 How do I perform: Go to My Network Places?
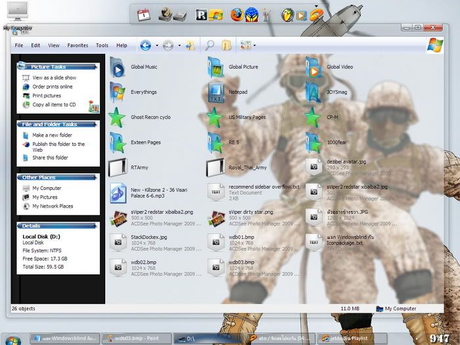click(x=53, y=206)
